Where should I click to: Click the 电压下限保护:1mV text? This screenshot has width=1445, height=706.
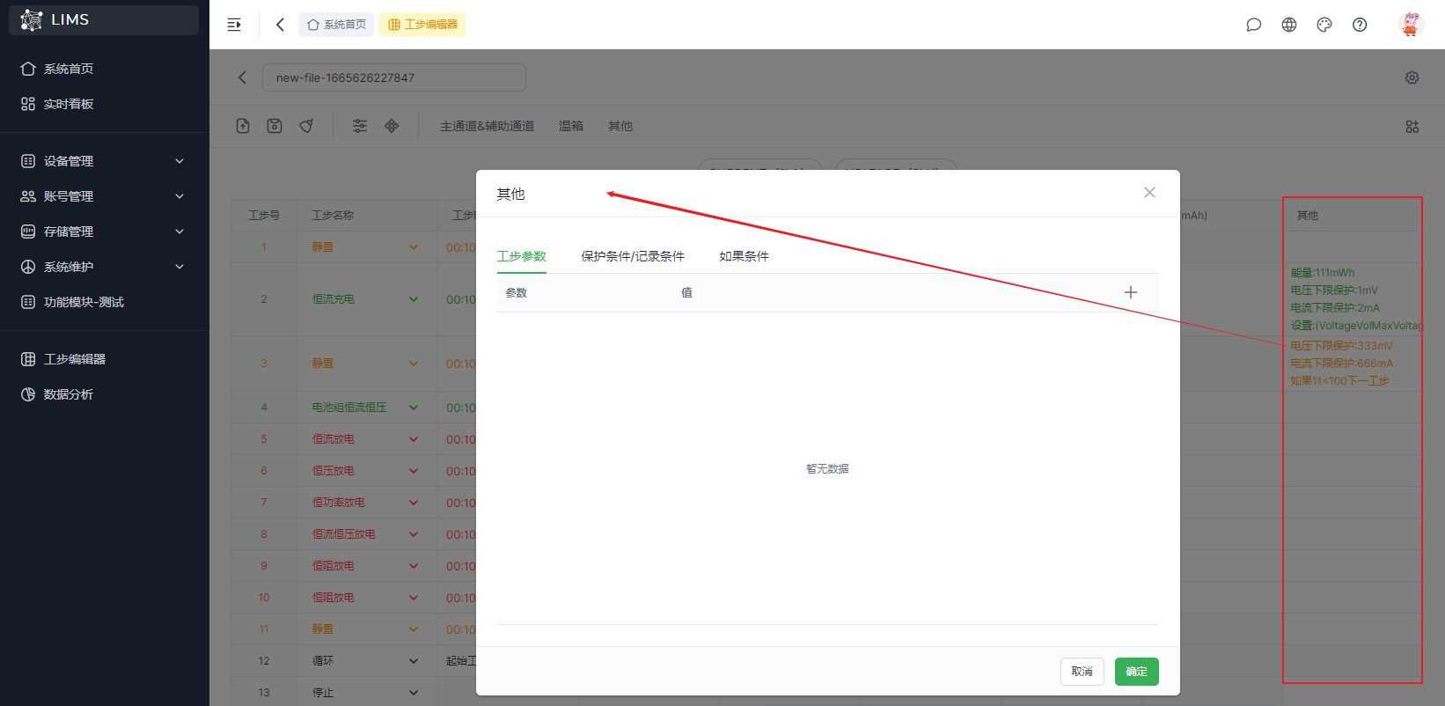pyautogui.click(x=1334, y=290)
